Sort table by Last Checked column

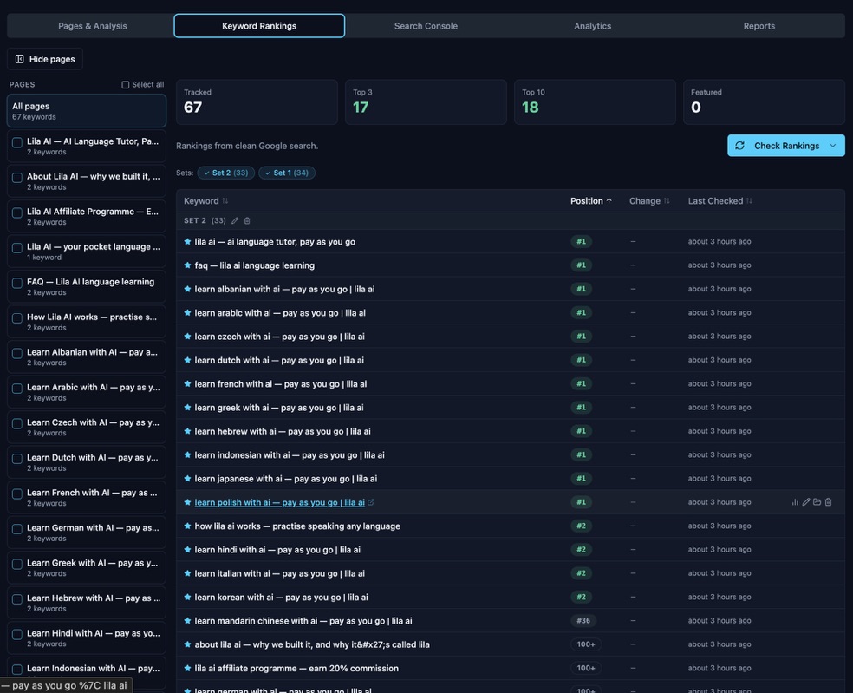pyautogui.click(x=720, y=201)
